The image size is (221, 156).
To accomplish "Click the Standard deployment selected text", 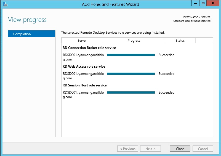I will click(192, 21).
